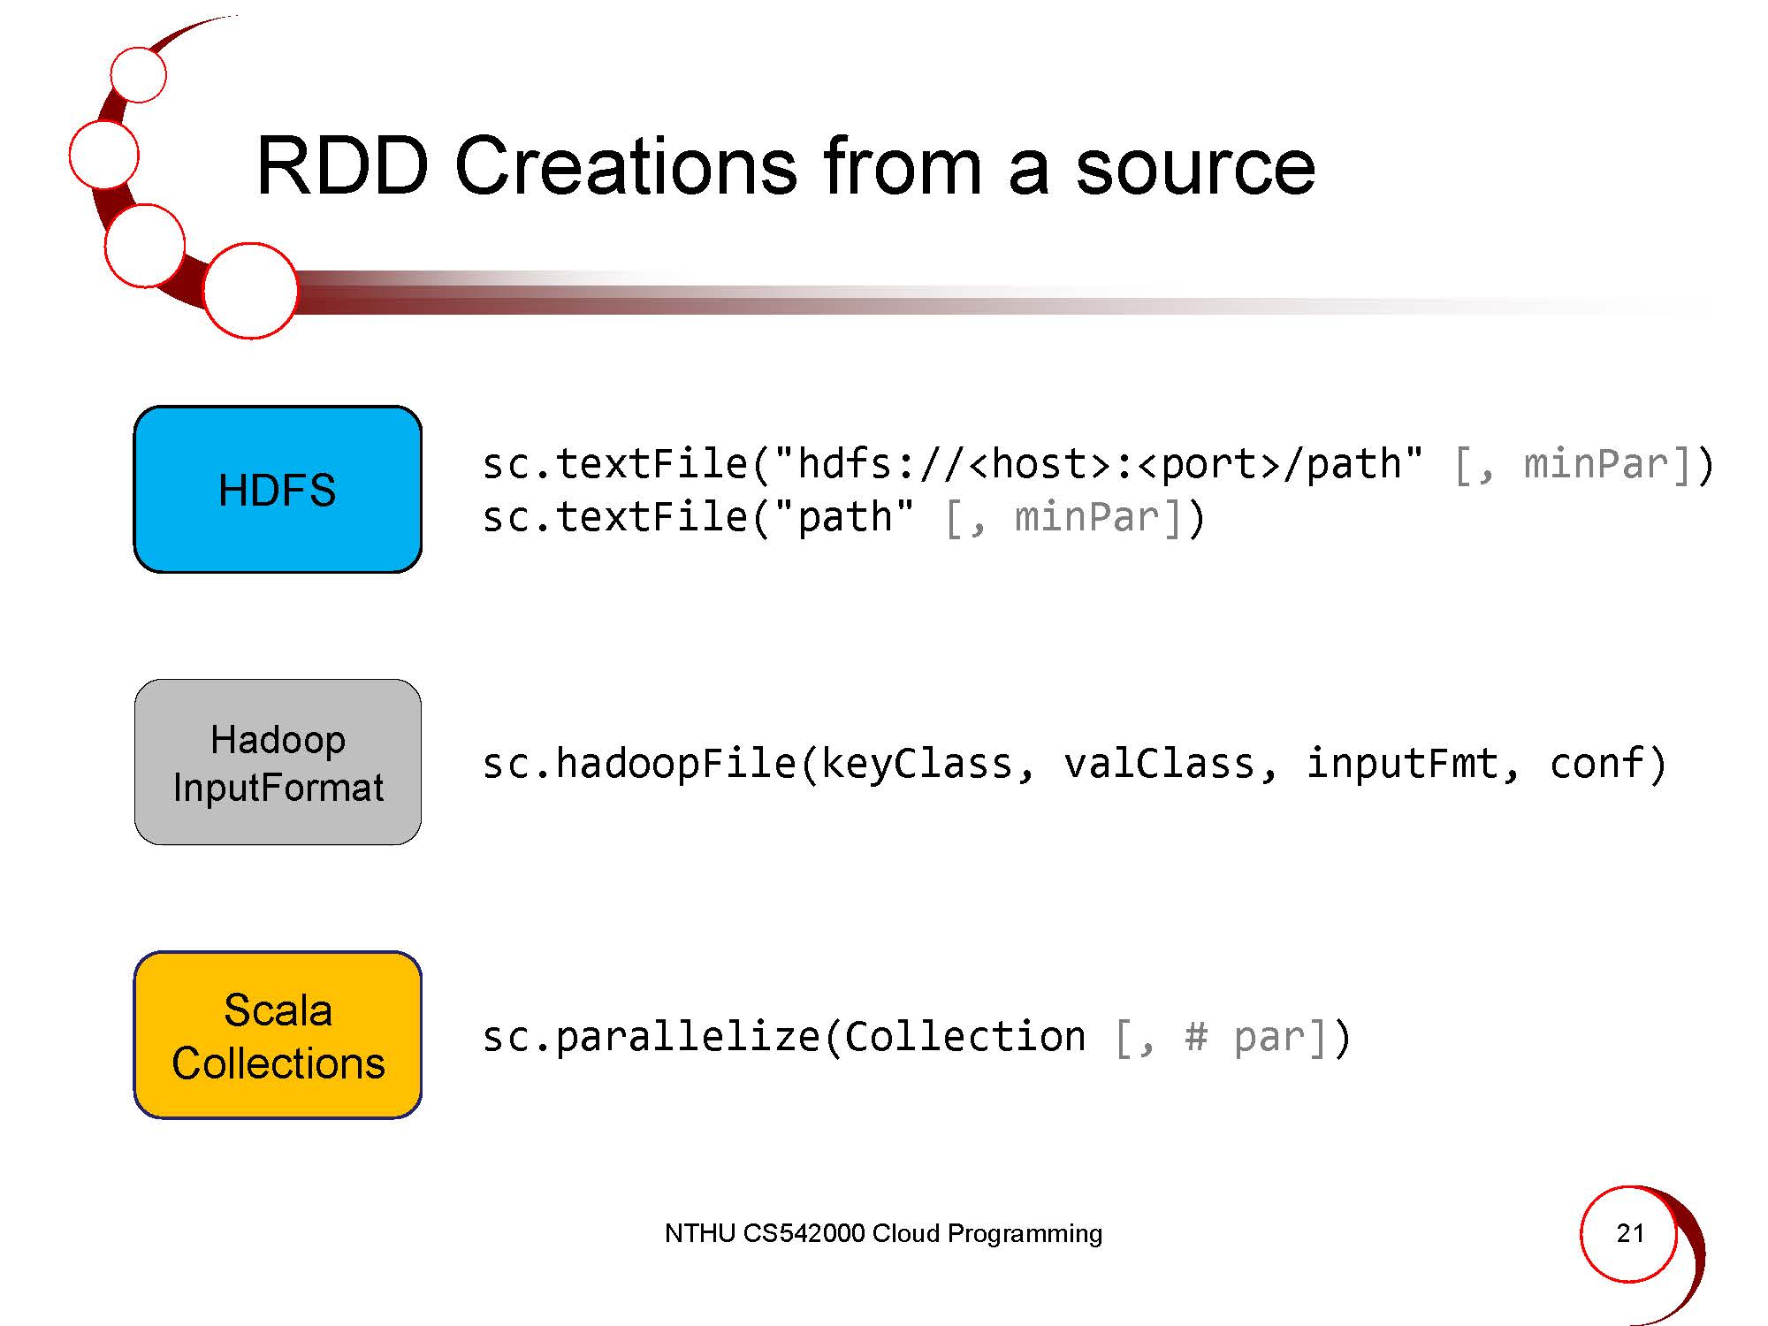Click the footer 'NTHU CS542000 Cloud Programming'
Screen dimensions: 1768x1326
883,1233
